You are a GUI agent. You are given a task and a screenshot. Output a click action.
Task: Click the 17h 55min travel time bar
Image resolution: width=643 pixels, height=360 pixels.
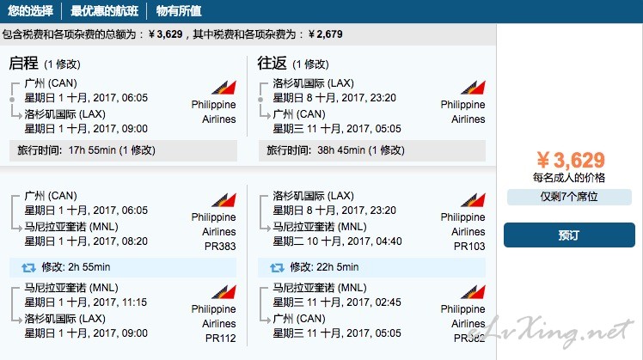click(x=123, y=150)
